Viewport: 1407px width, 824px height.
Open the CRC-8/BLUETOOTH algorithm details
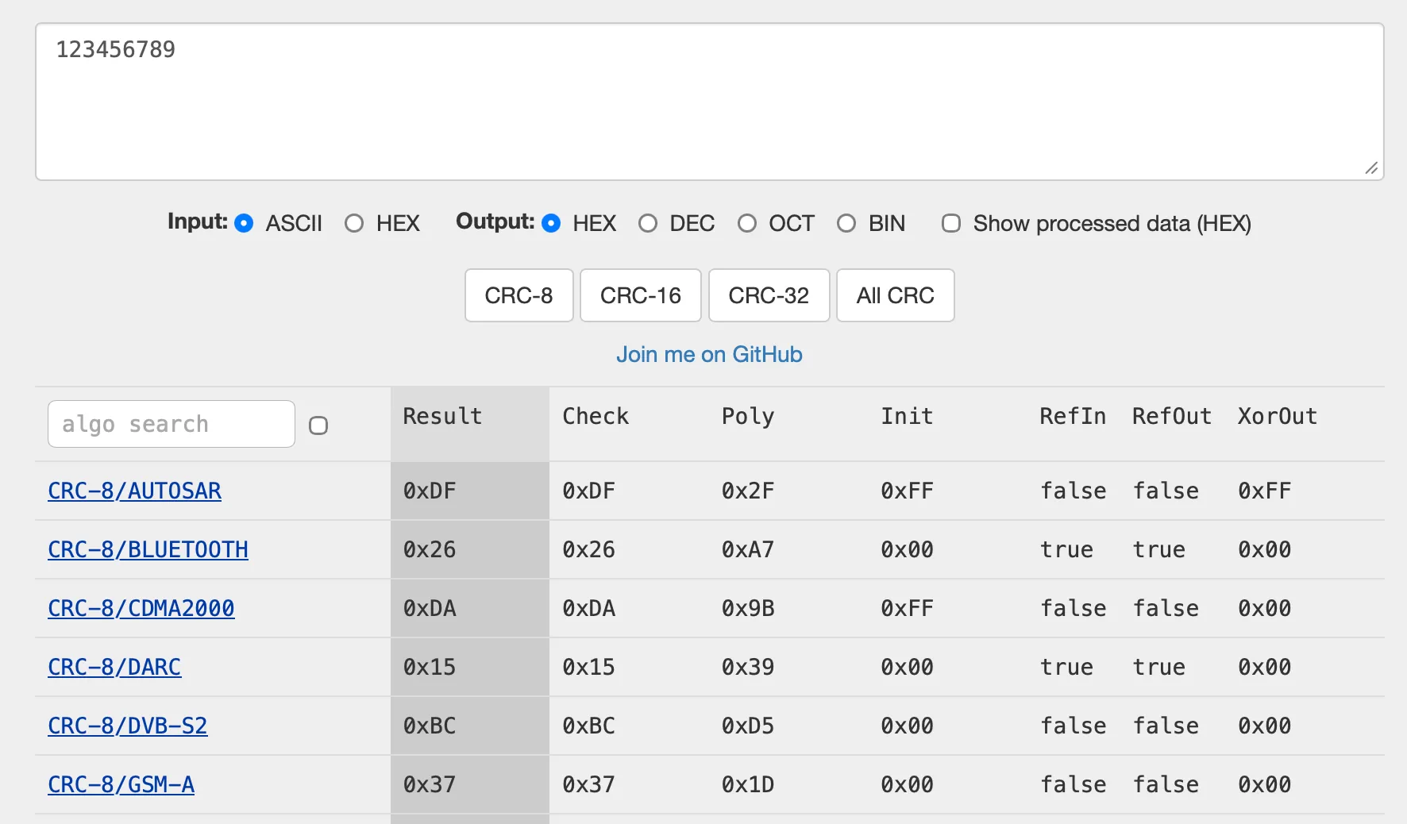tap(148, 549)
